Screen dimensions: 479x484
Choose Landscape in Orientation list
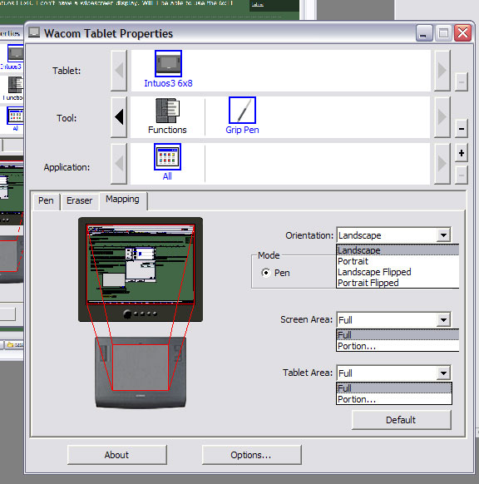click(398, 250)
